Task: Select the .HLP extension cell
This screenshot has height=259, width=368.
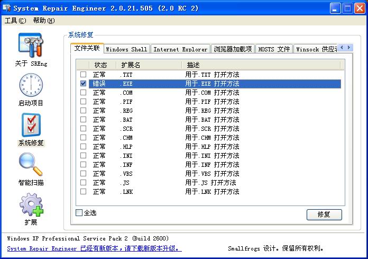Action: 126,147
